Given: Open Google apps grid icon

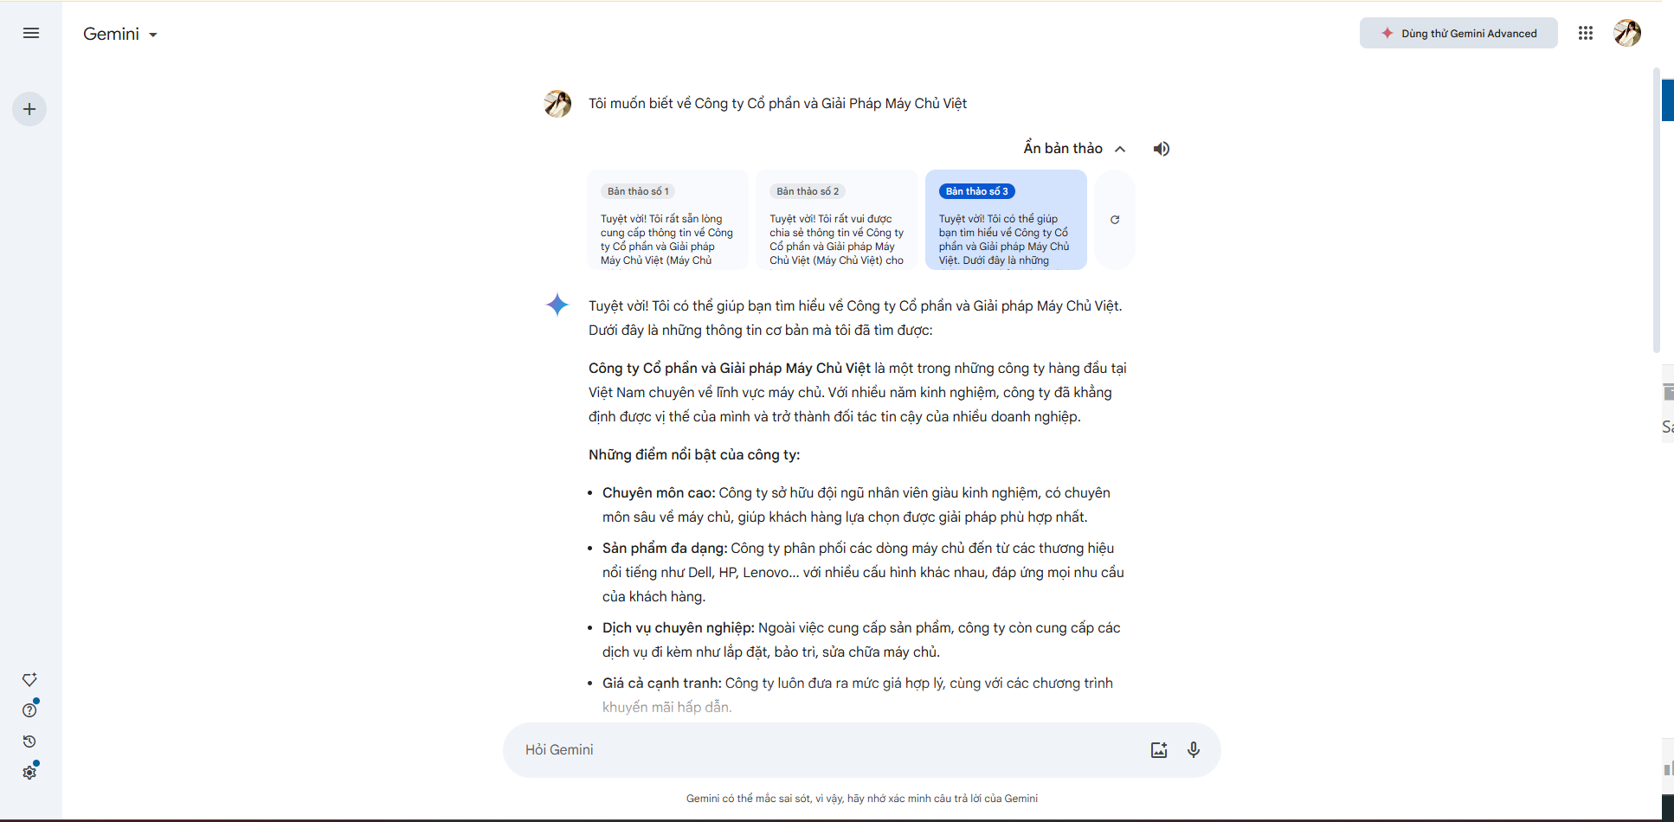Looking at the screenshot, I should [1586, 33].
